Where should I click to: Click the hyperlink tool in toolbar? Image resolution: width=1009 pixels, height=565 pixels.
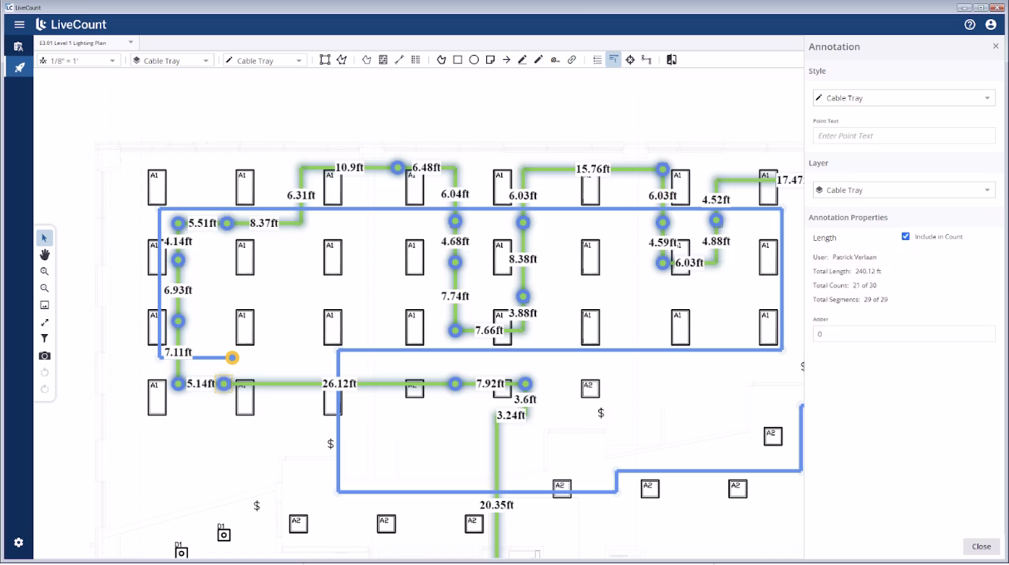point(572,59)
